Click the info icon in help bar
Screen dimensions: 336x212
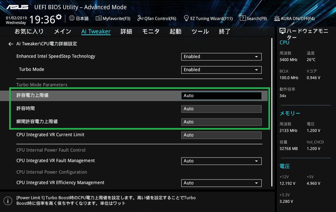click(8, 201)
